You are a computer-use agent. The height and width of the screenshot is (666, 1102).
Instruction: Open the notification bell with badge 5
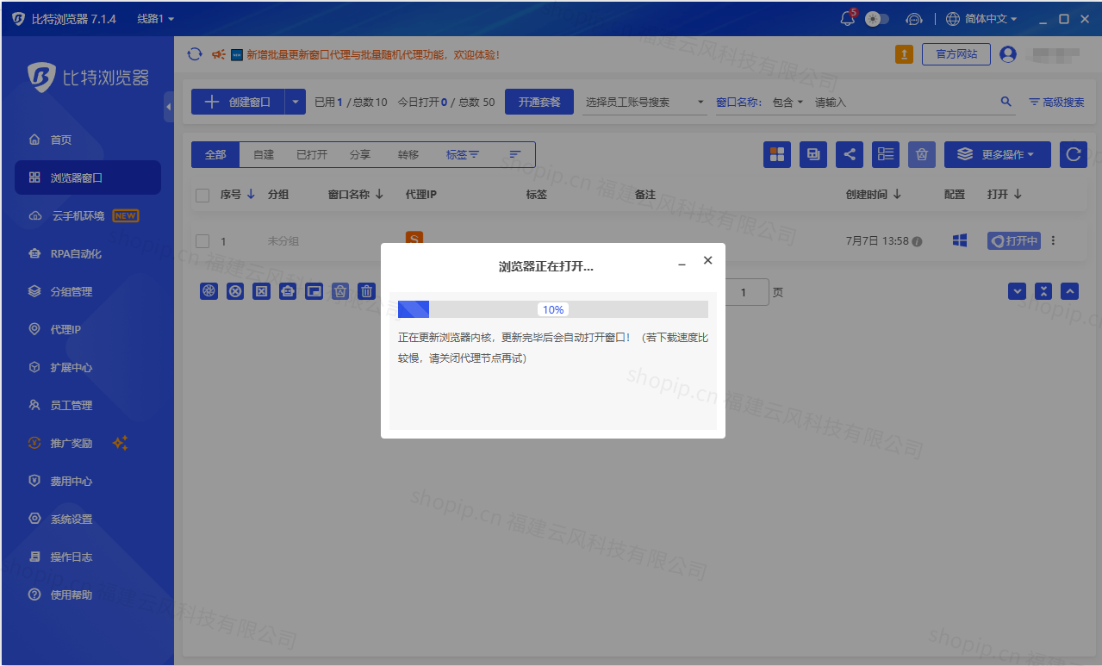click(848, 19)
